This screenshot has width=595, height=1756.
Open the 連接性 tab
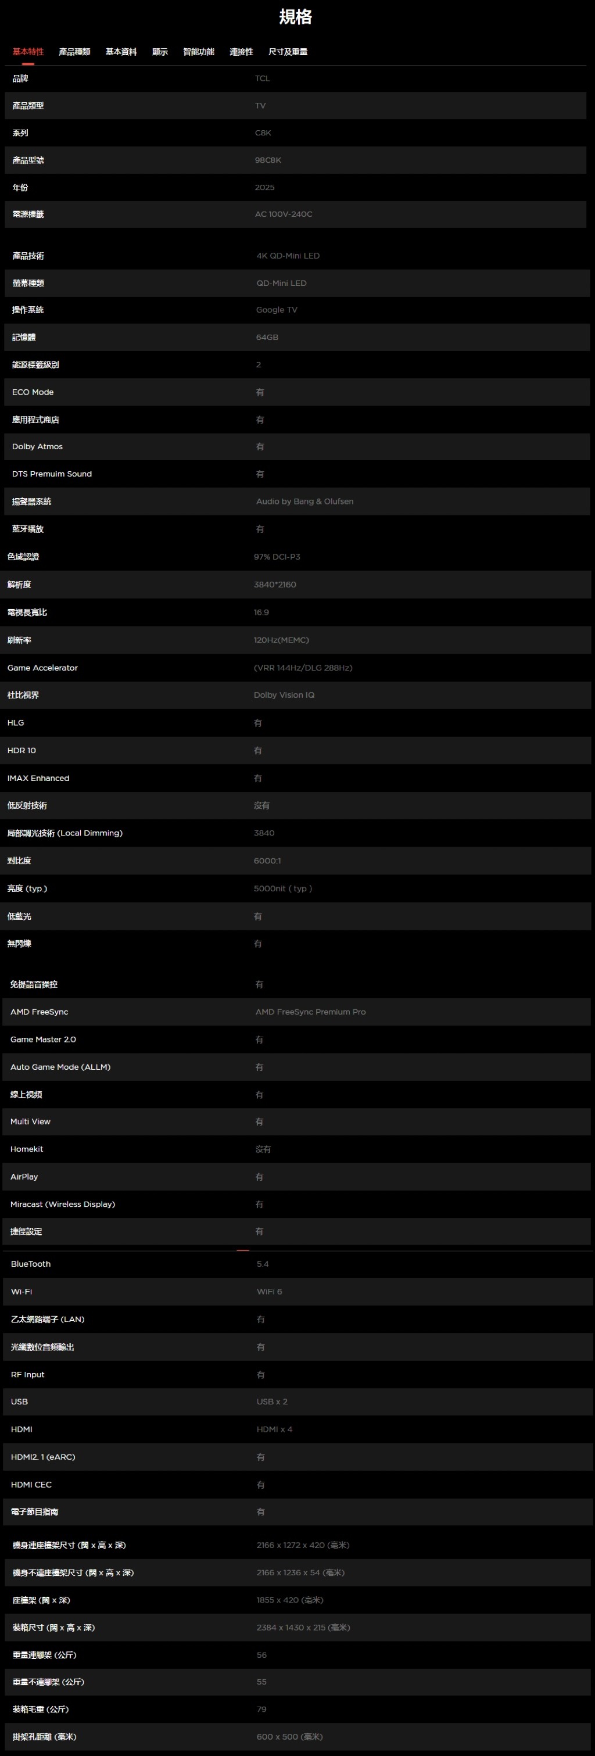pos(241,52)
